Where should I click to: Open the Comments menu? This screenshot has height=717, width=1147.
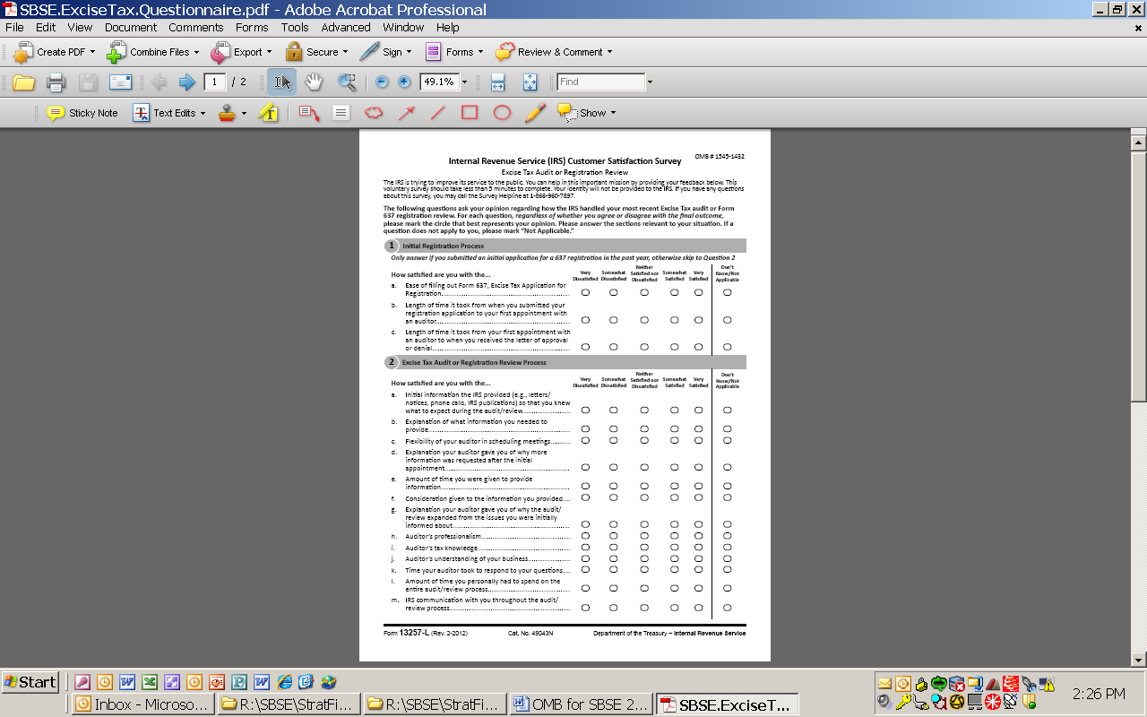coord(196,28)
